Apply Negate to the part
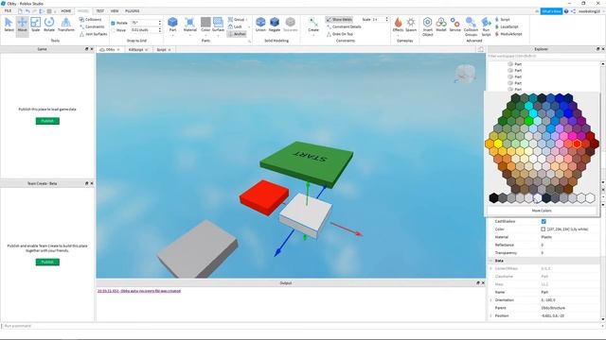This screenshot has height=340, width=606. pyautogui.click(x=275, y=25)
